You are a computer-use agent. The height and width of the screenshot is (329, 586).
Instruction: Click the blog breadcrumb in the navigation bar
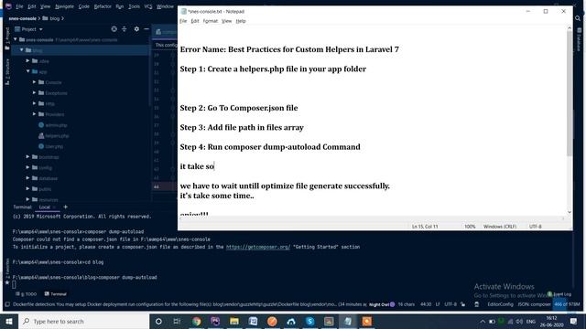click(55, 18)
